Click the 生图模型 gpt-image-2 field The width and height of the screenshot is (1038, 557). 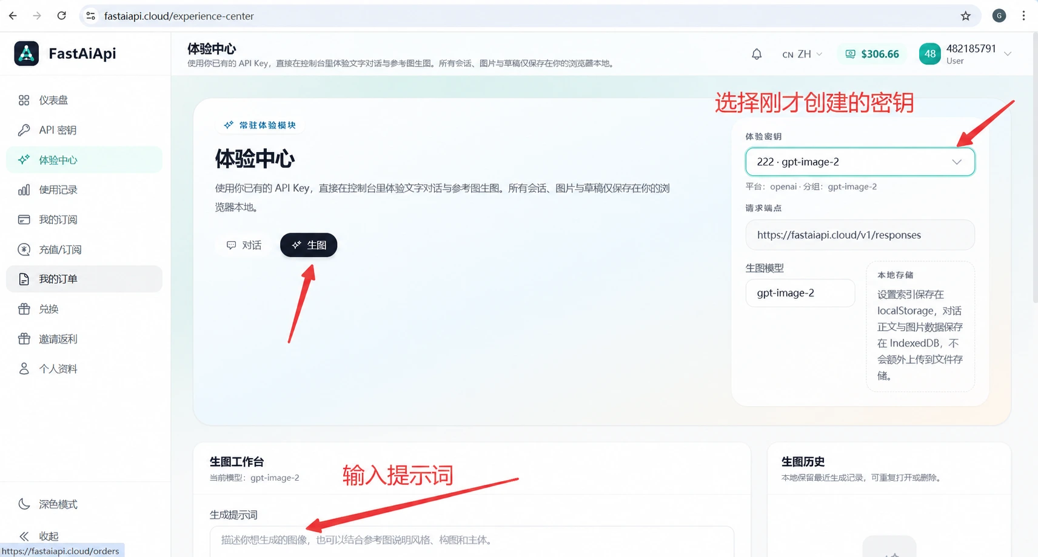800,293
